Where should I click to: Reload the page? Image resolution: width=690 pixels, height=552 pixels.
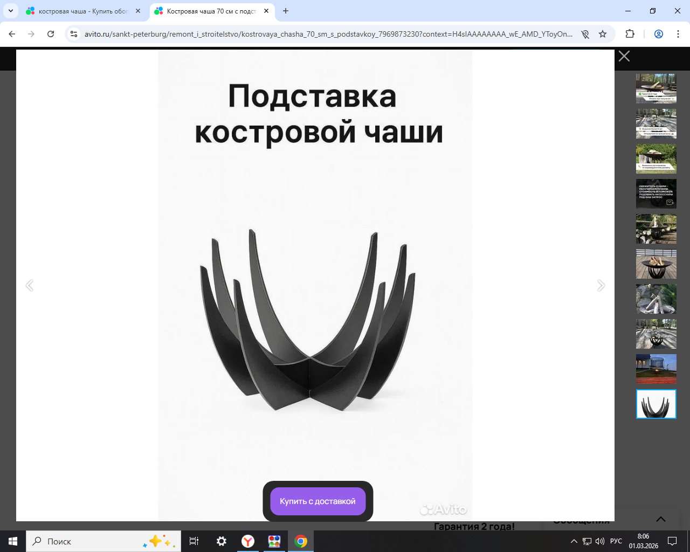point(51,34)
